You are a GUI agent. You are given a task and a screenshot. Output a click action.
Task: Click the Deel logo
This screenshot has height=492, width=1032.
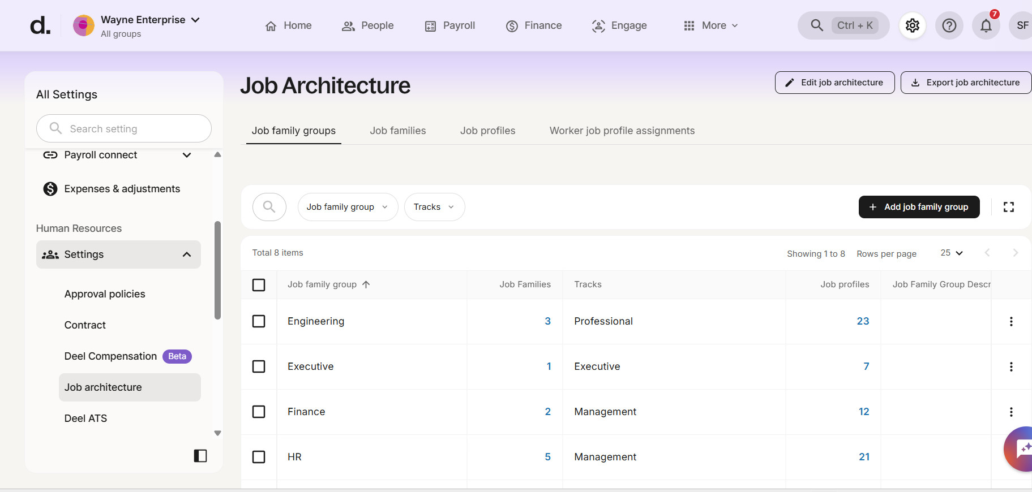40,25
